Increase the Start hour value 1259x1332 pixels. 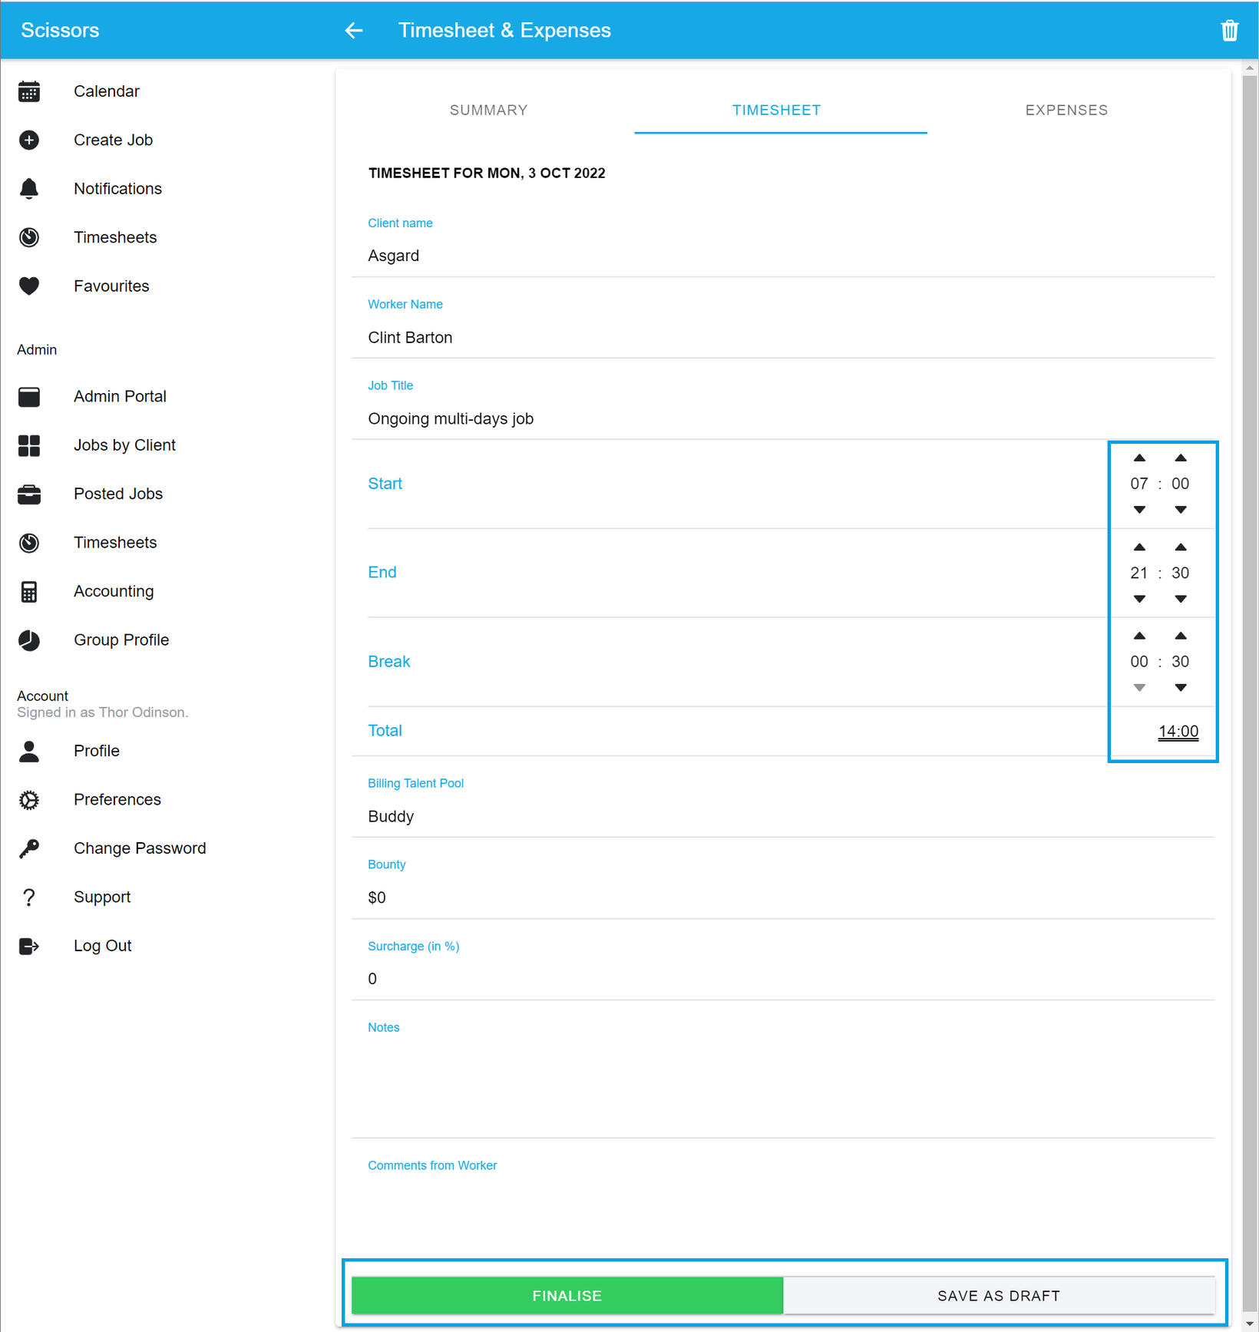coord(1139,458)
